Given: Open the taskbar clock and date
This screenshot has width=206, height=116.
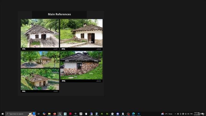Looking at the screenshot, I should (197, 114).
